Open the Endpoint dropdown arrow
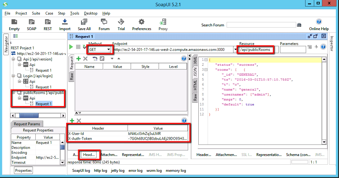The height and width of the screenshot is (178, 339). click(x=235, y=50)
